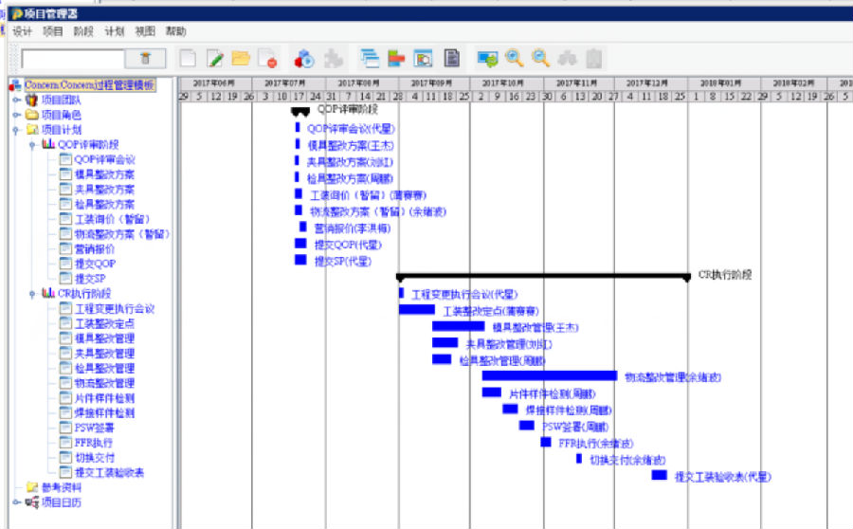Click the blank new document toolbar icon
853x529 pixels.
click(188, 58)
